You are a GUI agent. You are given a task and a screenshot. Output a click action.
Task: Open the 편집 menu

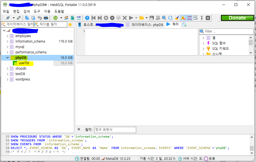click(16, 11)
